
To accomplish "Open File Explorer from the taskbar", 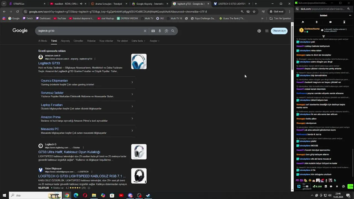I will tap(94, 195).
